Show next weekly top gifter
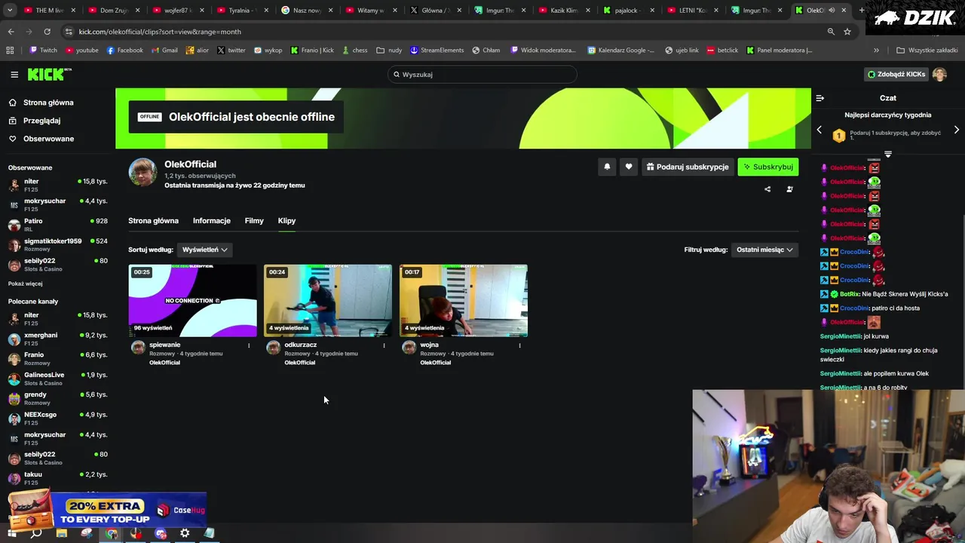 pyautogui.click(x=957, y=130)
